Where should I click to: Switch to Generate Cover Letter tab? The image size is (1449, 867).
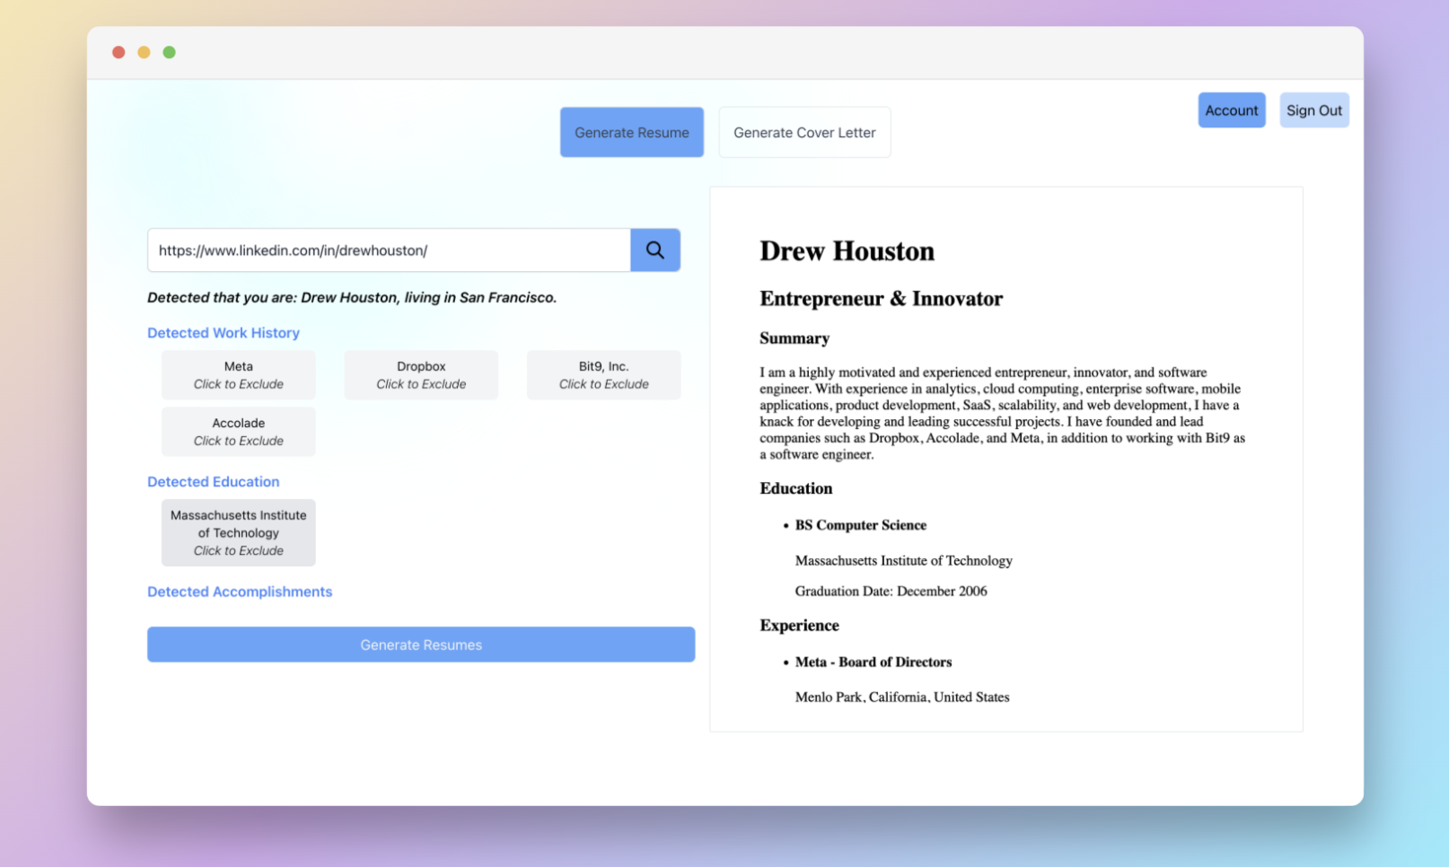tap(804, 132)
